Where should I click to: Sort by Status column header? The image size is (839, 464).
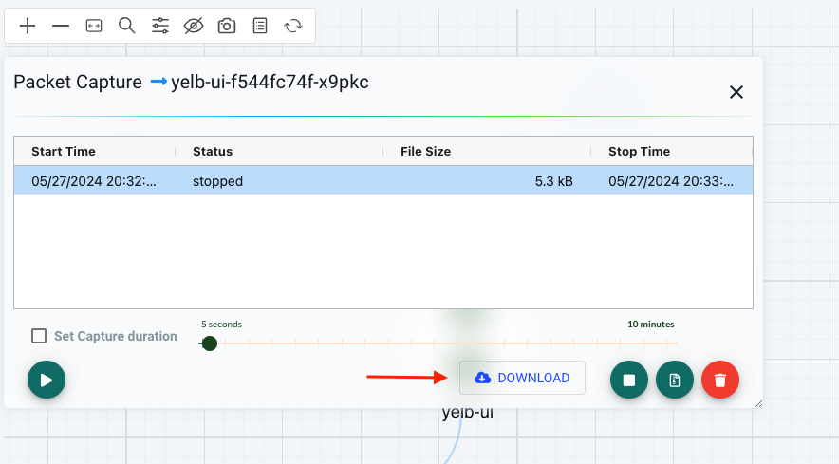point(213,152)
